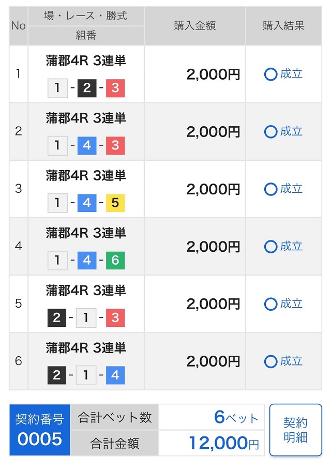Click the 12,000円 total amount
Image resolution: width=331 pixels, height=471 pixels.
223,443
